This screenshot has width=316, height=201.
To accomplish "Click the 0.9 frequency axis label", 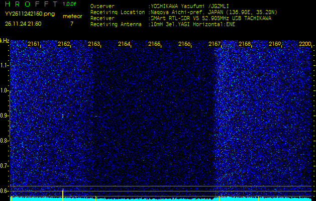I will [4, 116].
